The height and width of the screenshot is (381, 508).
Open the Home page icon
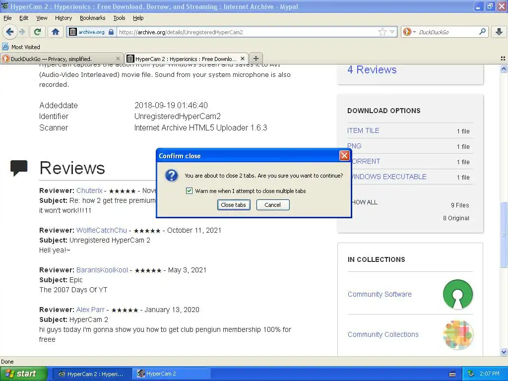coord(56,32)
